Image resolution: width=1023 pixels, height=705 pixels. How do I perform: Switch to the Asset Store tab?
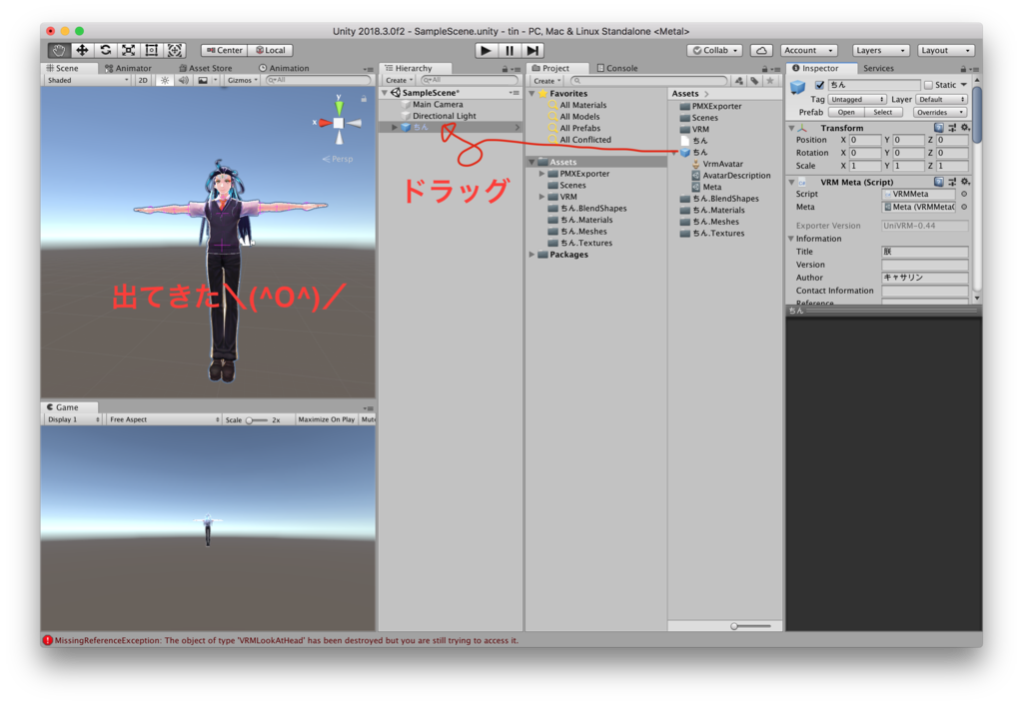pos(205,68)
